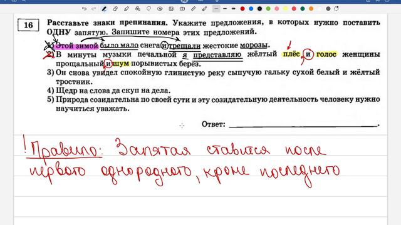Choose the thin stroke width
The width and height of the screenshot is (401, 225).
pyautogui.click(x=216, y=9)
